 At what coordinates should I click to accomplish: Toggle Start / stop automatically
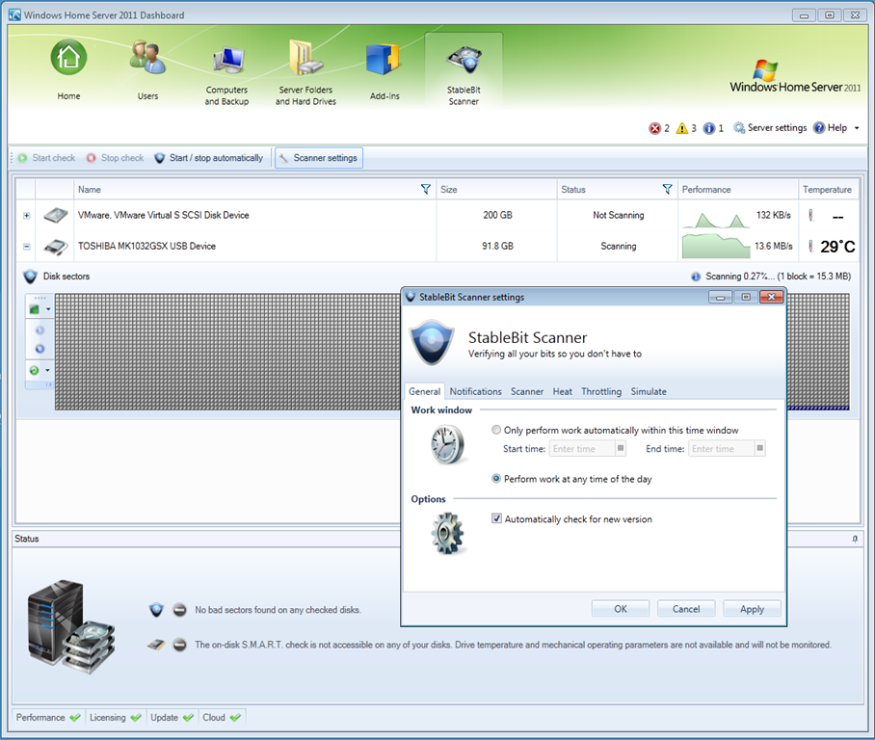[209, 158]
